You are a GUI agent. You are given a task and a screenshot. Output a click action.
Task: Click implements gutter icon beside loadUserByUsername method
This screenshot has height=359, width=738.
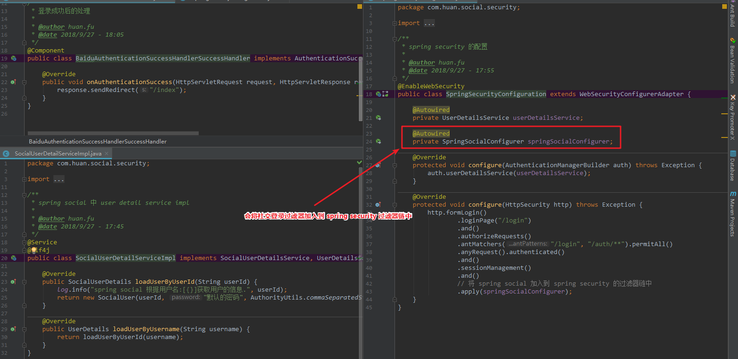pyautogui.click(x=13, y=329)
